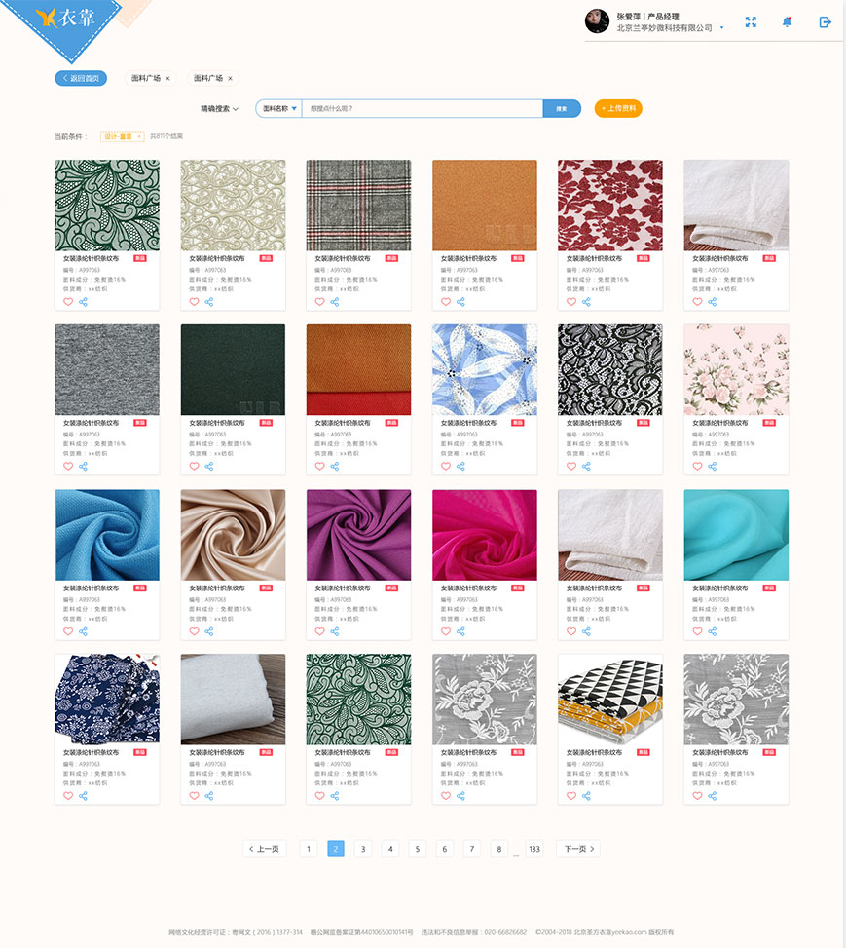The image size is (846, 948).
Task: Click share icon under blue floral fabric
Action: coord(460,466)
